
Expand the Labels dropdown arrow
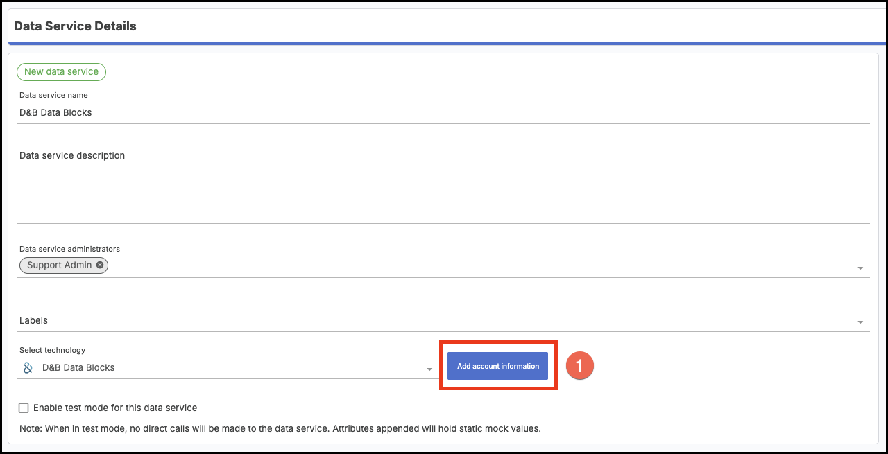860,322
